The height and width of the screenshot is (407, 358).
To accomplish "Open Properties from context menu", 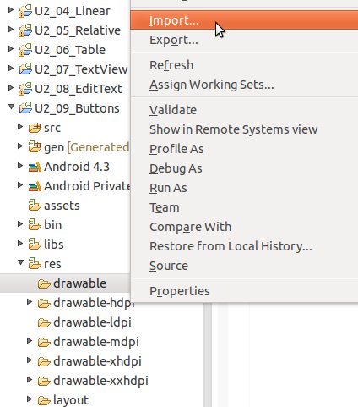I will tap(244, 291).
